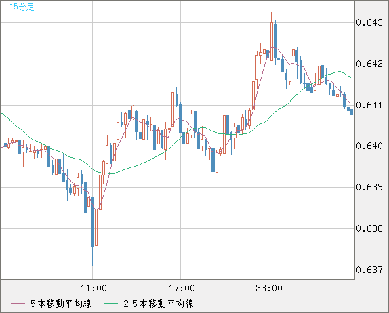Click the 17:00 time axis label
Image resolution: width=389 pixels, height=313 pixels.
(x=182, y=288)
